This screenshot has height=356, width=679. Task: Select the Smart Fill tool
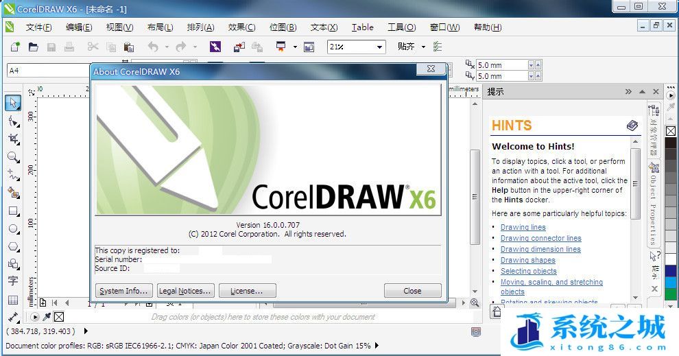click(14, 193)
